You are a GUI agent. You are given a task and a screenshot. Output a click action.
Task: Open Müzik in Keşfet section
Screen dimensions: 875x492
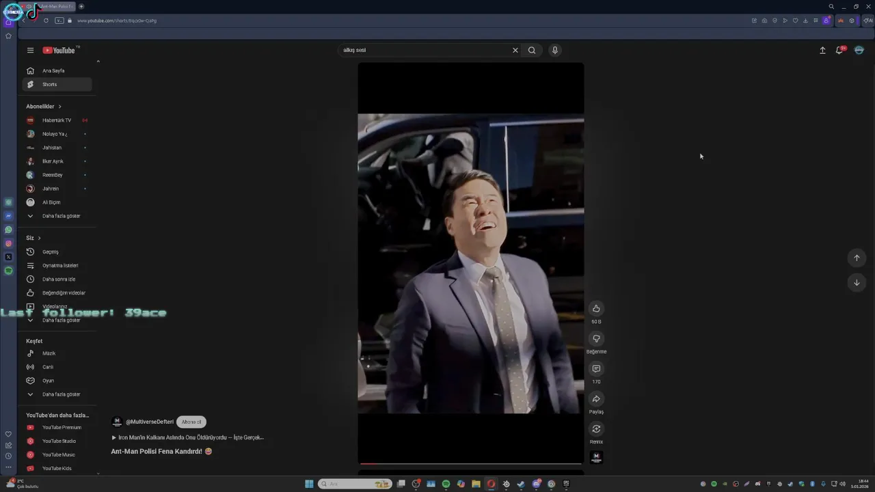coord(57,353)
